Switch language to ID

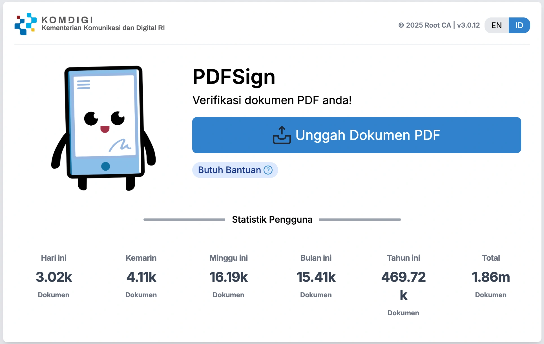[x=519, y=25]
